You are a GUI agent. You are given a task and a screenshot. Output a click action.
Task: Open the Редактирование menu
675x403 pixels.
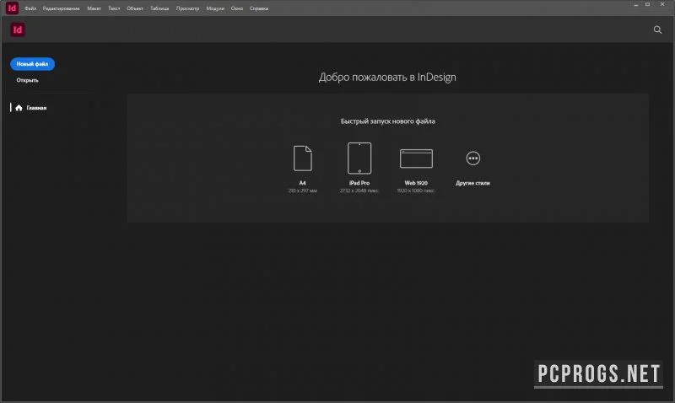61,8
